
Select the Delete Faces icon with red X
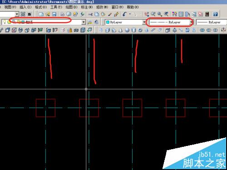[14, 30]
